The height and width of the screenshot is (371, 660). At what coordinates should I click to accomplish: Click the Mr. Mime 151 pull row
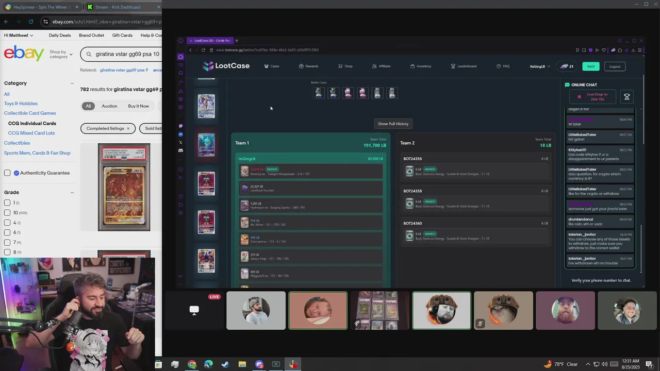[x=311, y=223]
